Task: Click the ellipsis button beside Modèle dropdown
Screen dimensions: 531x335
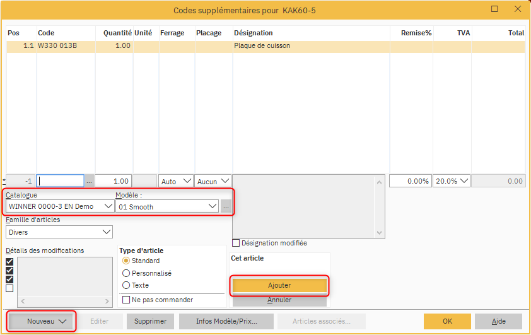Action: point(225,206)
